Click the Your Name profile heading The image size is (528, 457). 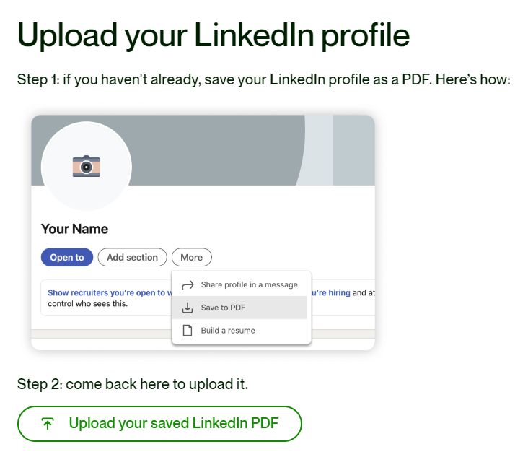click(75, 229)
